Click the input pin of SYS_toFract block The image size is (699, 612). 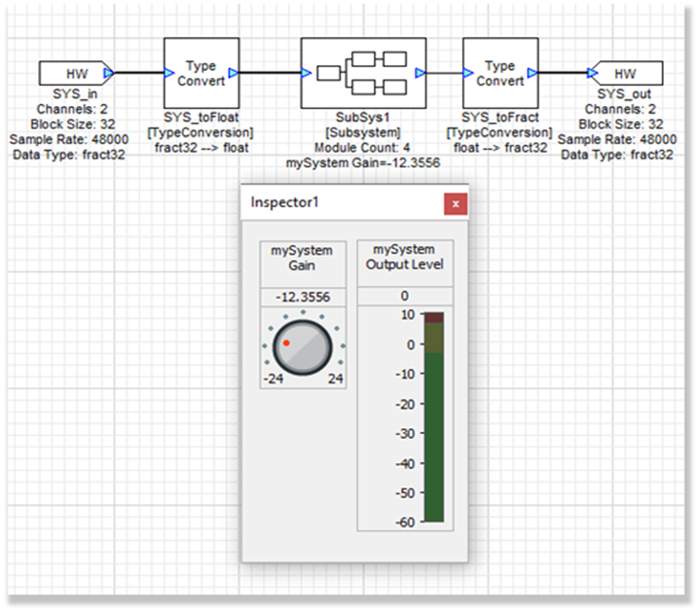point(468,72)
